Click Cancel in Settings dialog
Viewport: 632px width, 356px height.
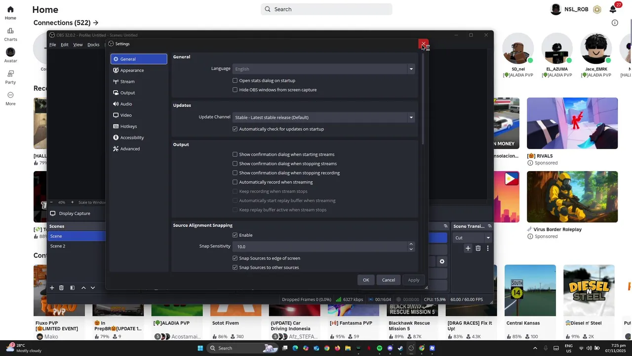[x=389, y=280]
